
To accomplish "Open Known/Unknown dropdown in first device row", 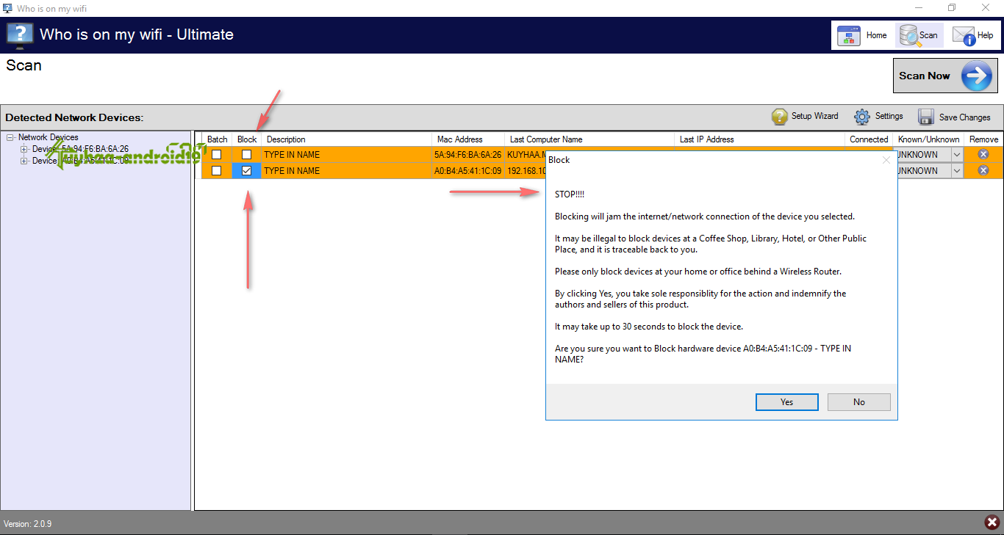I will point(956,155).
